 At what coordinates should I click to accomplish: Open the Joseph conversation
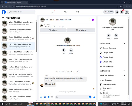(18, 83)
